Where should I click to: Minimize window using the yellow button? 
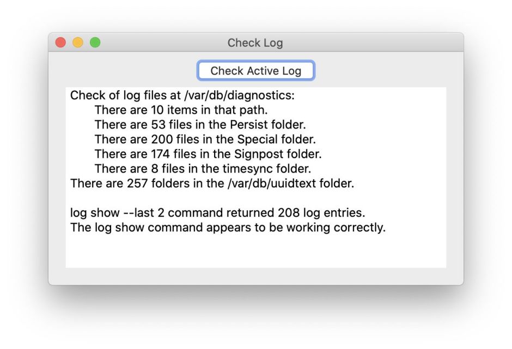pos(78,42)
